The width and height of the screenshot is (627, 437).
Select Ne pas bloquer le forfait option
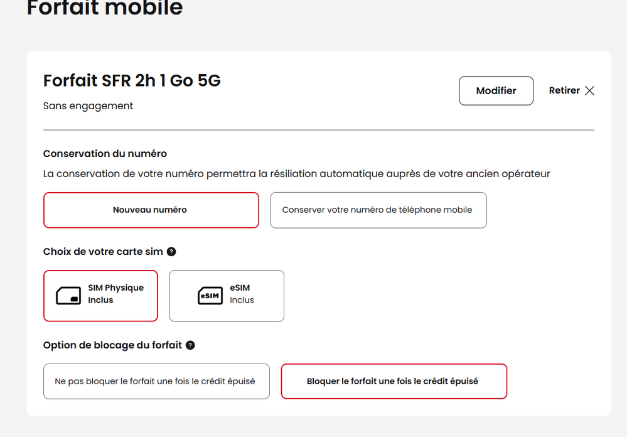(x=156, y=381)
